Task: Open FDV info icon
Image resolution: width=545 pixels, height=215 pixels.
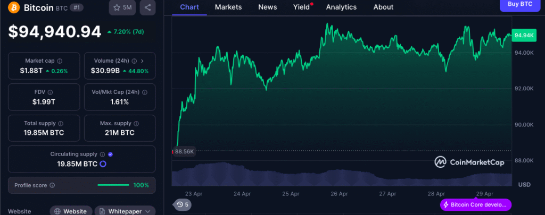Action: [50, 92]
